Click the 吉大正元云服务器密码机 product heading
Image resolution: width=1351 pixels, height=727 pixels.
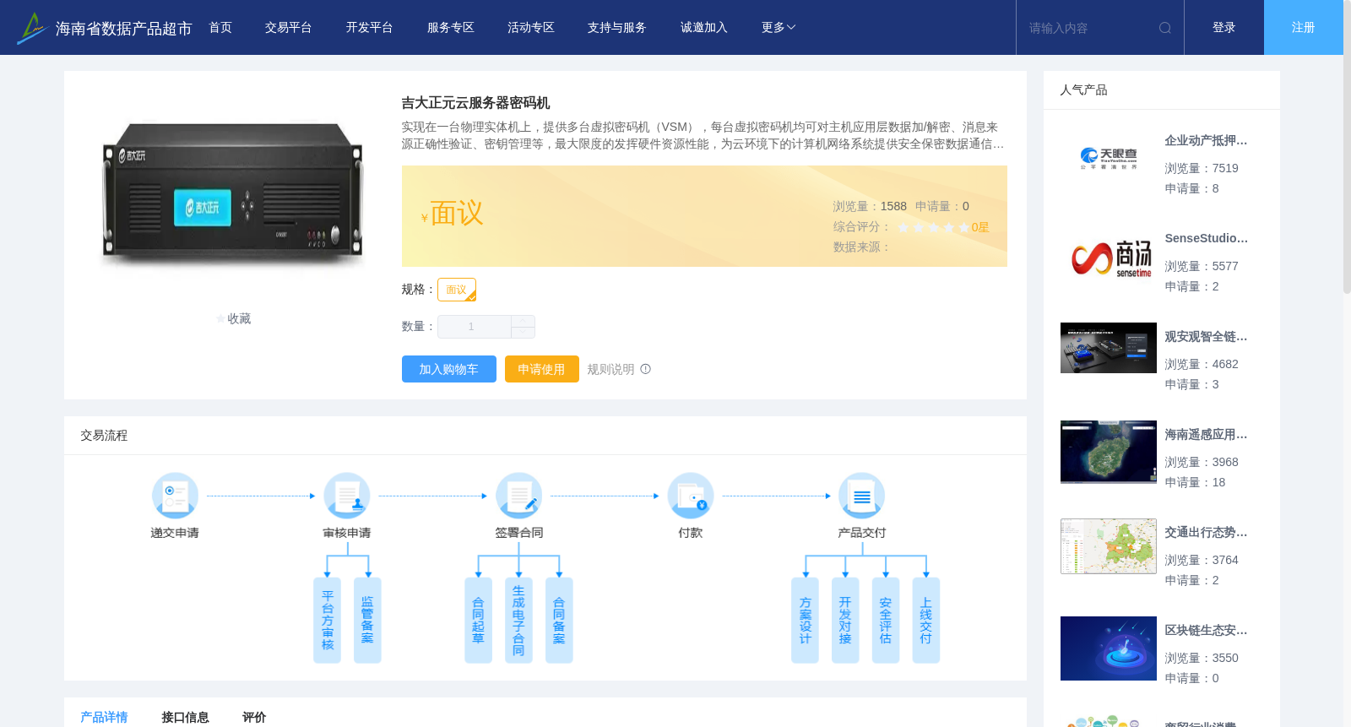(x=475, y=103)
